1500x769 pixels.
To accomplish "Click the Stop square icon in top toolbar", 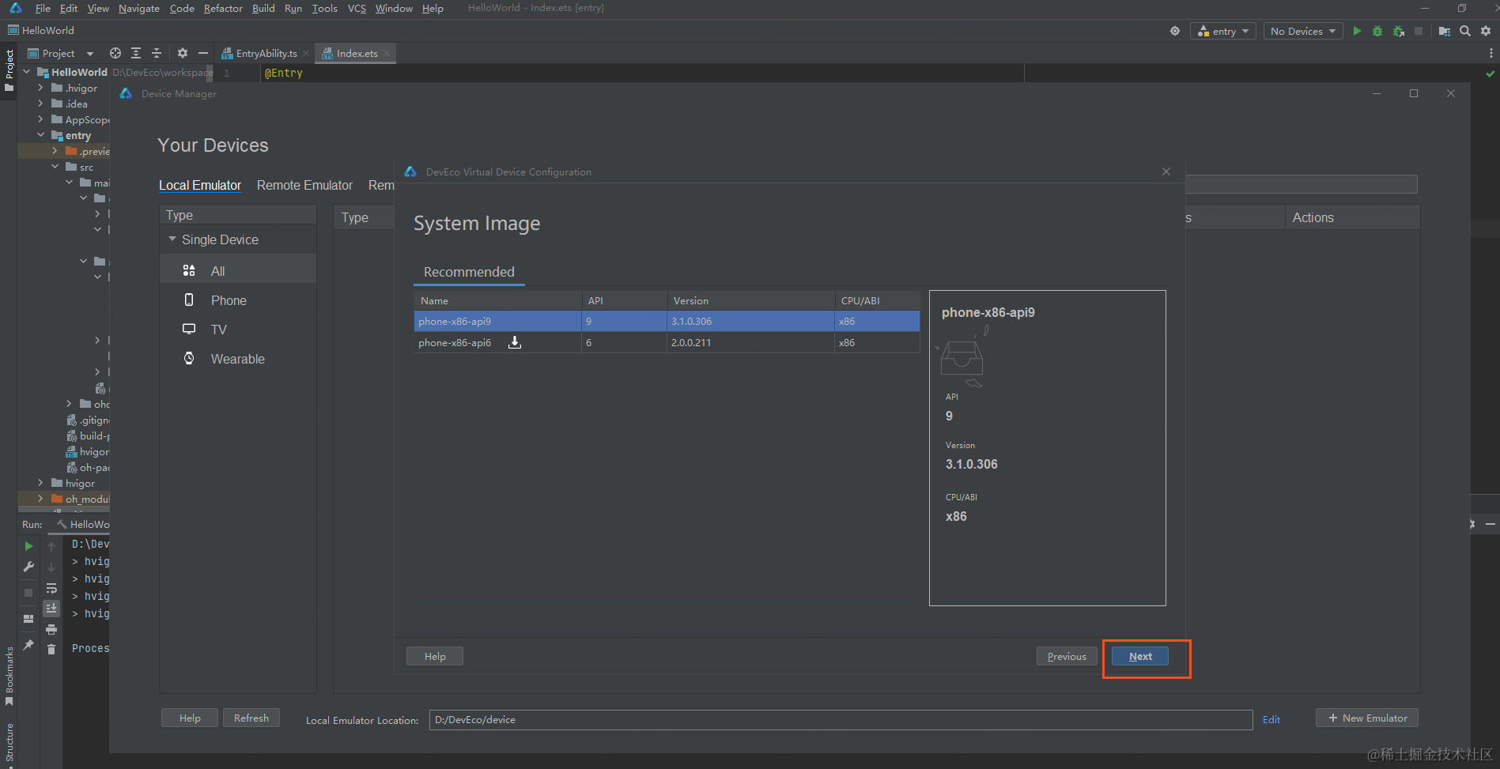I will pos(1419,31).
